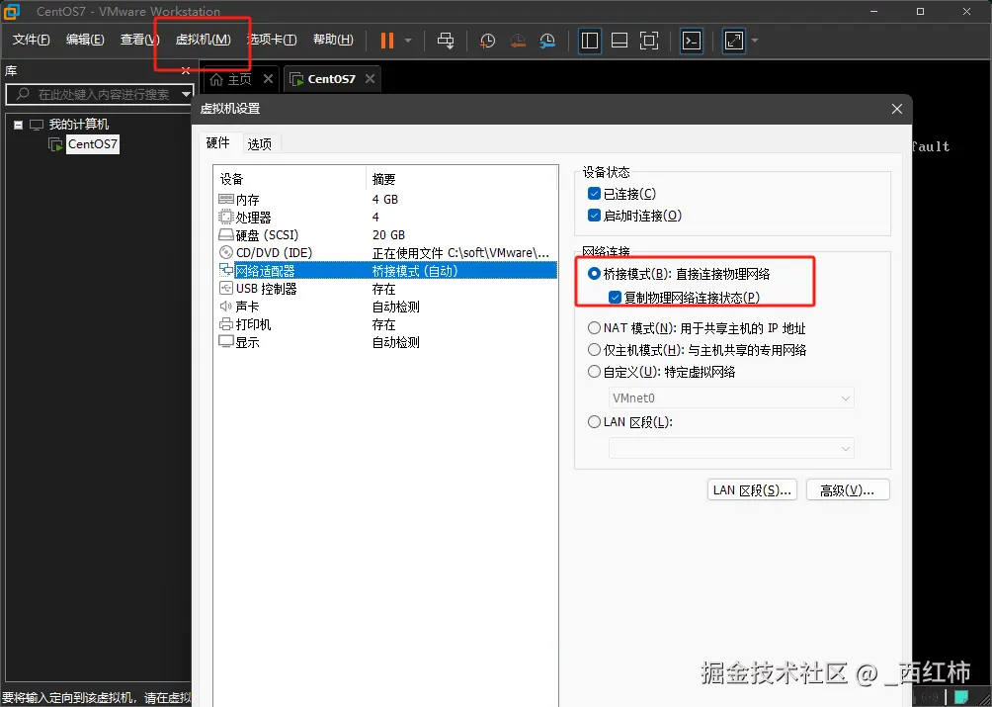Screen dimensions: 992x707
Task: Open the 编辑(E) menu
Action: [85, 40]
